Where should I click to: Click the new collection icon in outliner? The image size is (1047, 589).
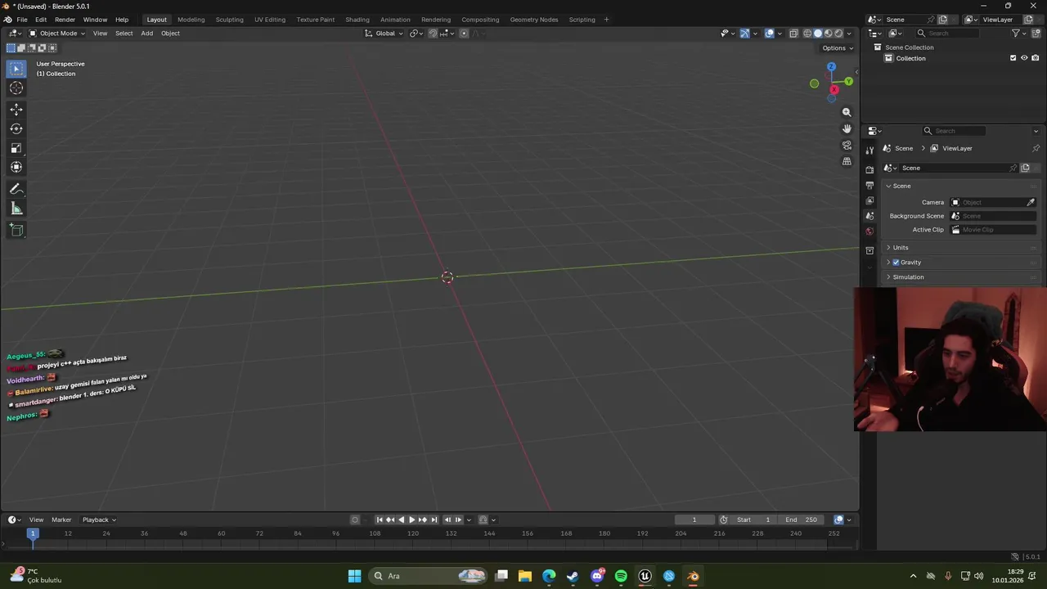[1034, 33]
